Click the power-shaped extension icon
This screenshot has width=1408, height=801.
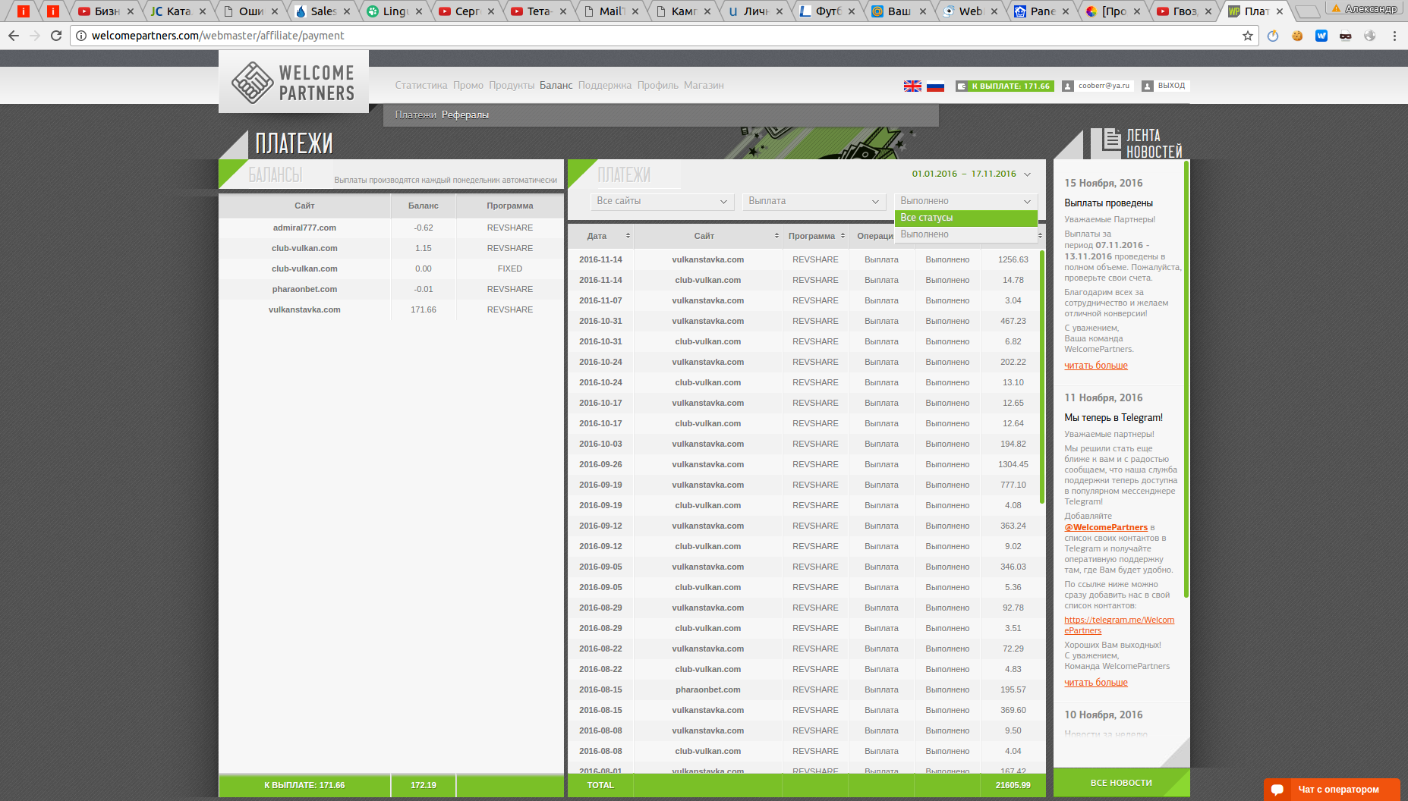[1273, 36]
